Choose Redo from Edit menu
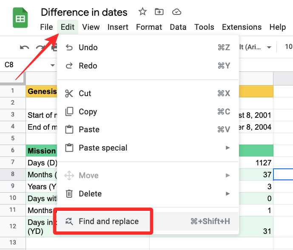The image size is (293, 250). [148, 66]
